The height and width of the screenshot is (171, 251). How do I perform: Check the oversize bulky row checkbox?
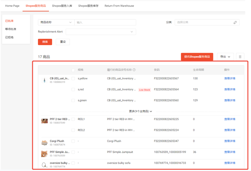pyautogui.click(x=73, y=163)
